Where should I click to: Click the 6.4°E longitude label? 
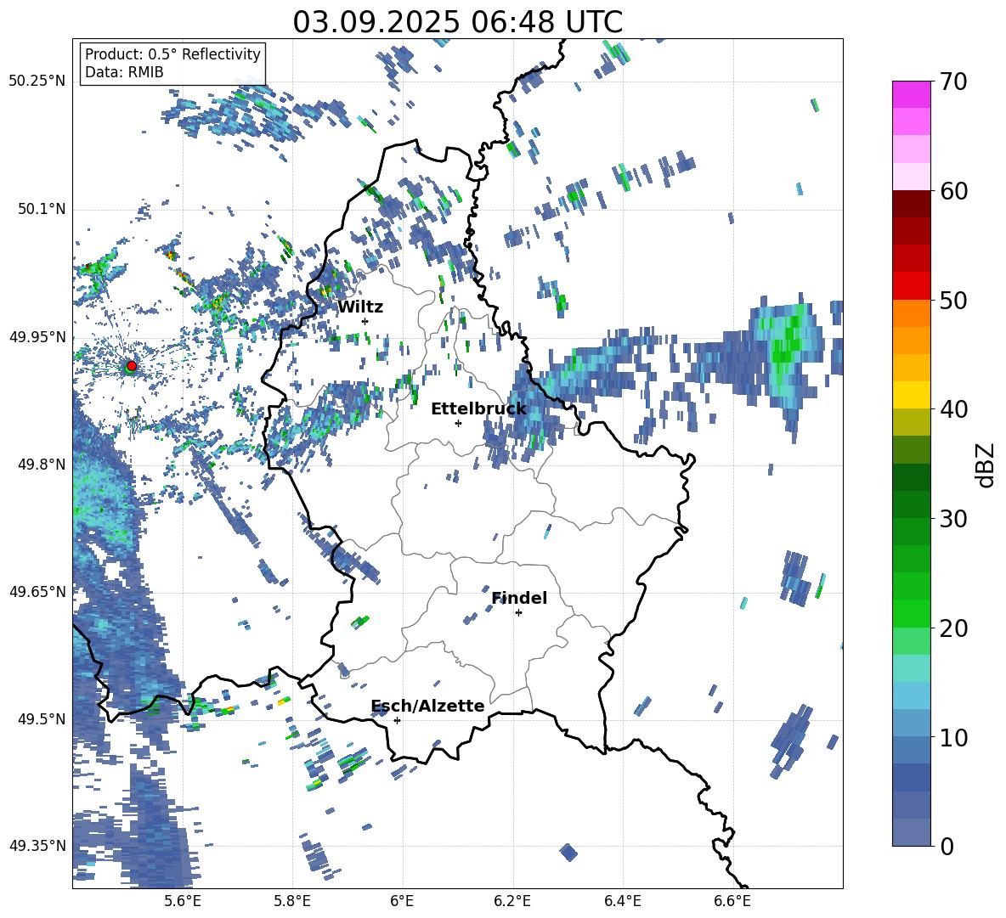click(x=622, y=901)
